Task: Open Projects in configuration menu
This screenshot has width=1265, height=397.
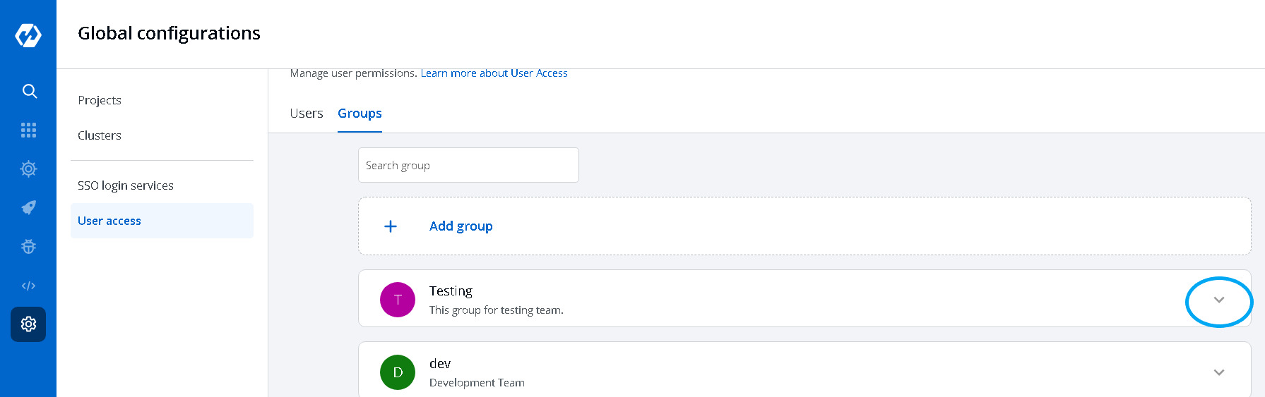Action: click(x=100, y=100)
